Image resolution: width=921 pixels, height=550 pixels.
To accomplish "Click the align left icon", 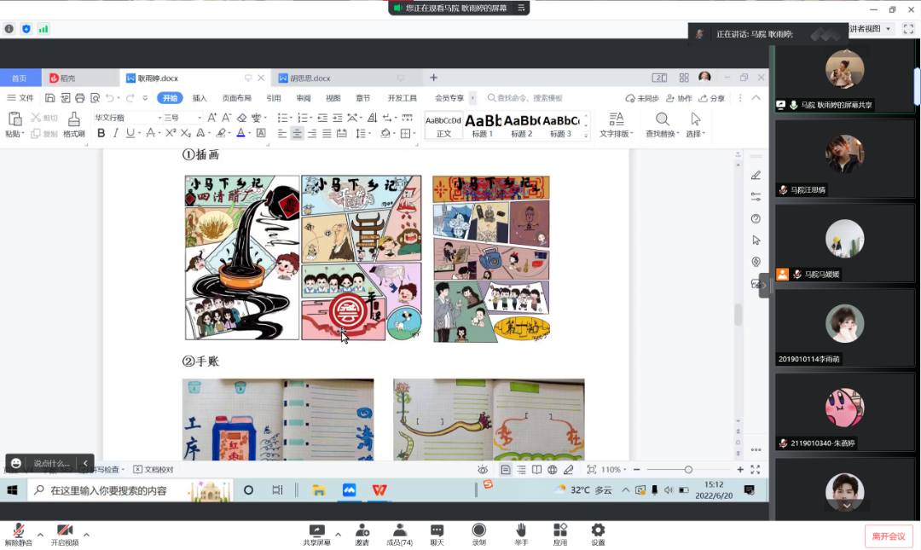I will point(282,133).
